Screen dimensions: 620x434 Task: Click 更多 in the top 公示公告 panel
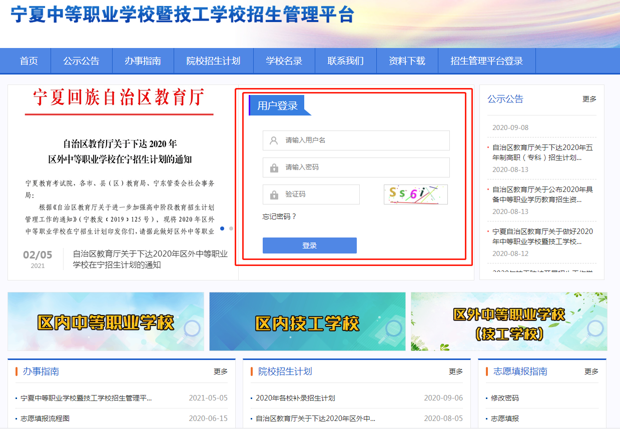coord(589,99)
